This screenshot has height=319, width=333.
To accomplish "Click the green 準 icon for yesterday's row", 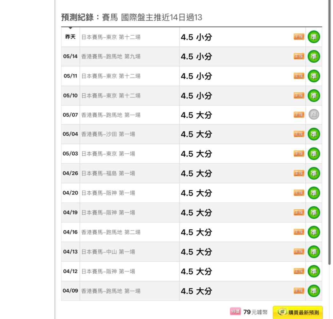I will click(x=314, y=37).
